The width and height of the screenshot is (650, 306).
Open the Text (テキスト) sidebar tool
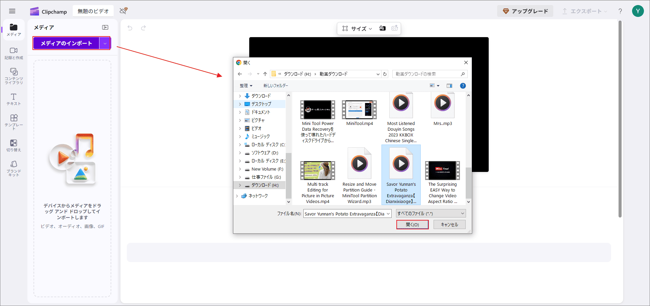(x=14, y=99)
